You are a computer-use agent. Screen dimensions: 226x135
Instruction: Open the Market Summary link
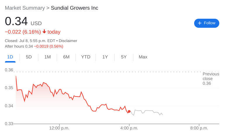click(25, 8)
